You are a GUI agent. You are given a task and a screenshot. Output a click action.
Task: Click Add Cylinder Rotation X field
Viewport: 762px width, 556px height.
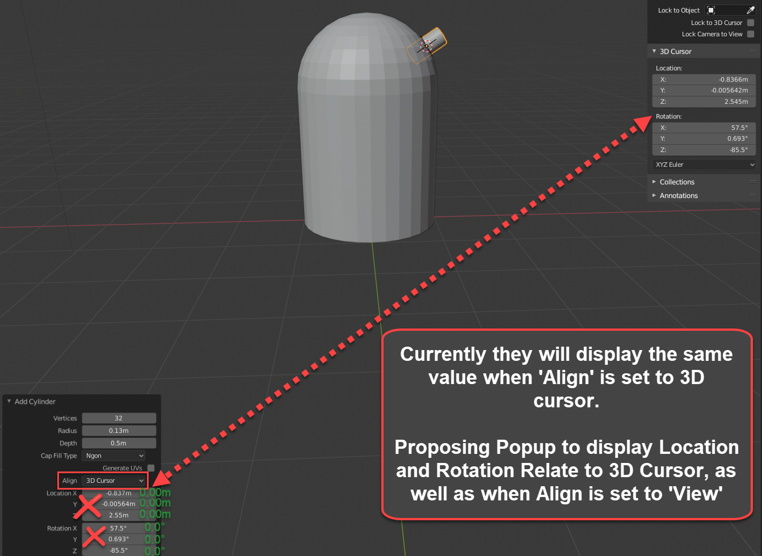point(119,528)
